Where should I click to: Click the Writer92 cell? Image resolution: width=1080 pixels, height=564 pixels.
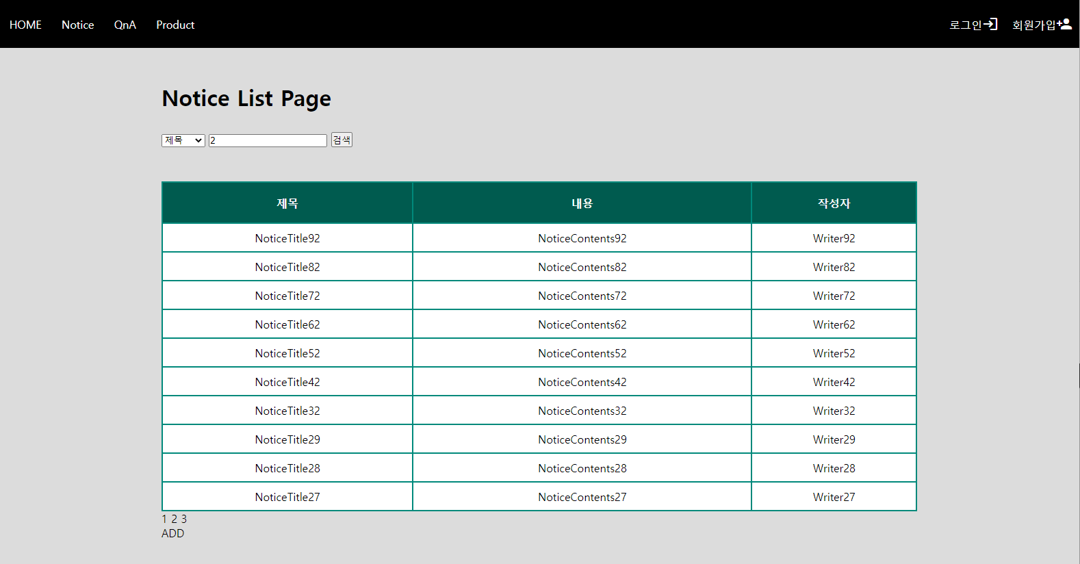click(x=834, y=238)
